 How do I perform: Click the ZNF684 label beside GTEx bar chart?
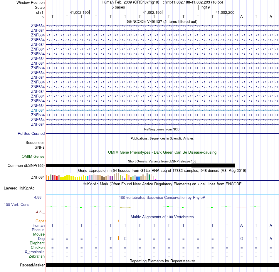pos(38,177)
